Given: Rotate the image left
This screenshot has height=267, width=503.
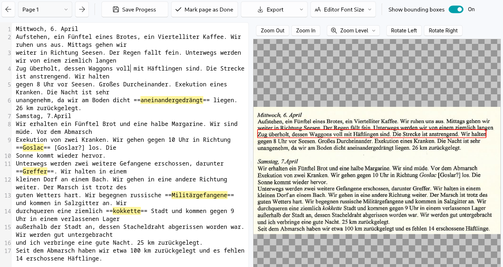Looking at the screenshot, I should [404, 31].
